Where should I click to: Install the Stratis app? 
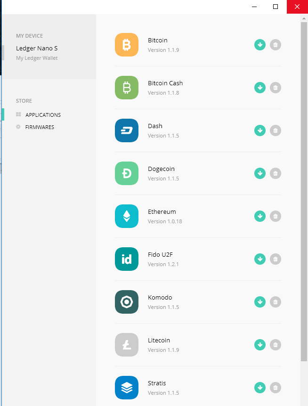260,388
